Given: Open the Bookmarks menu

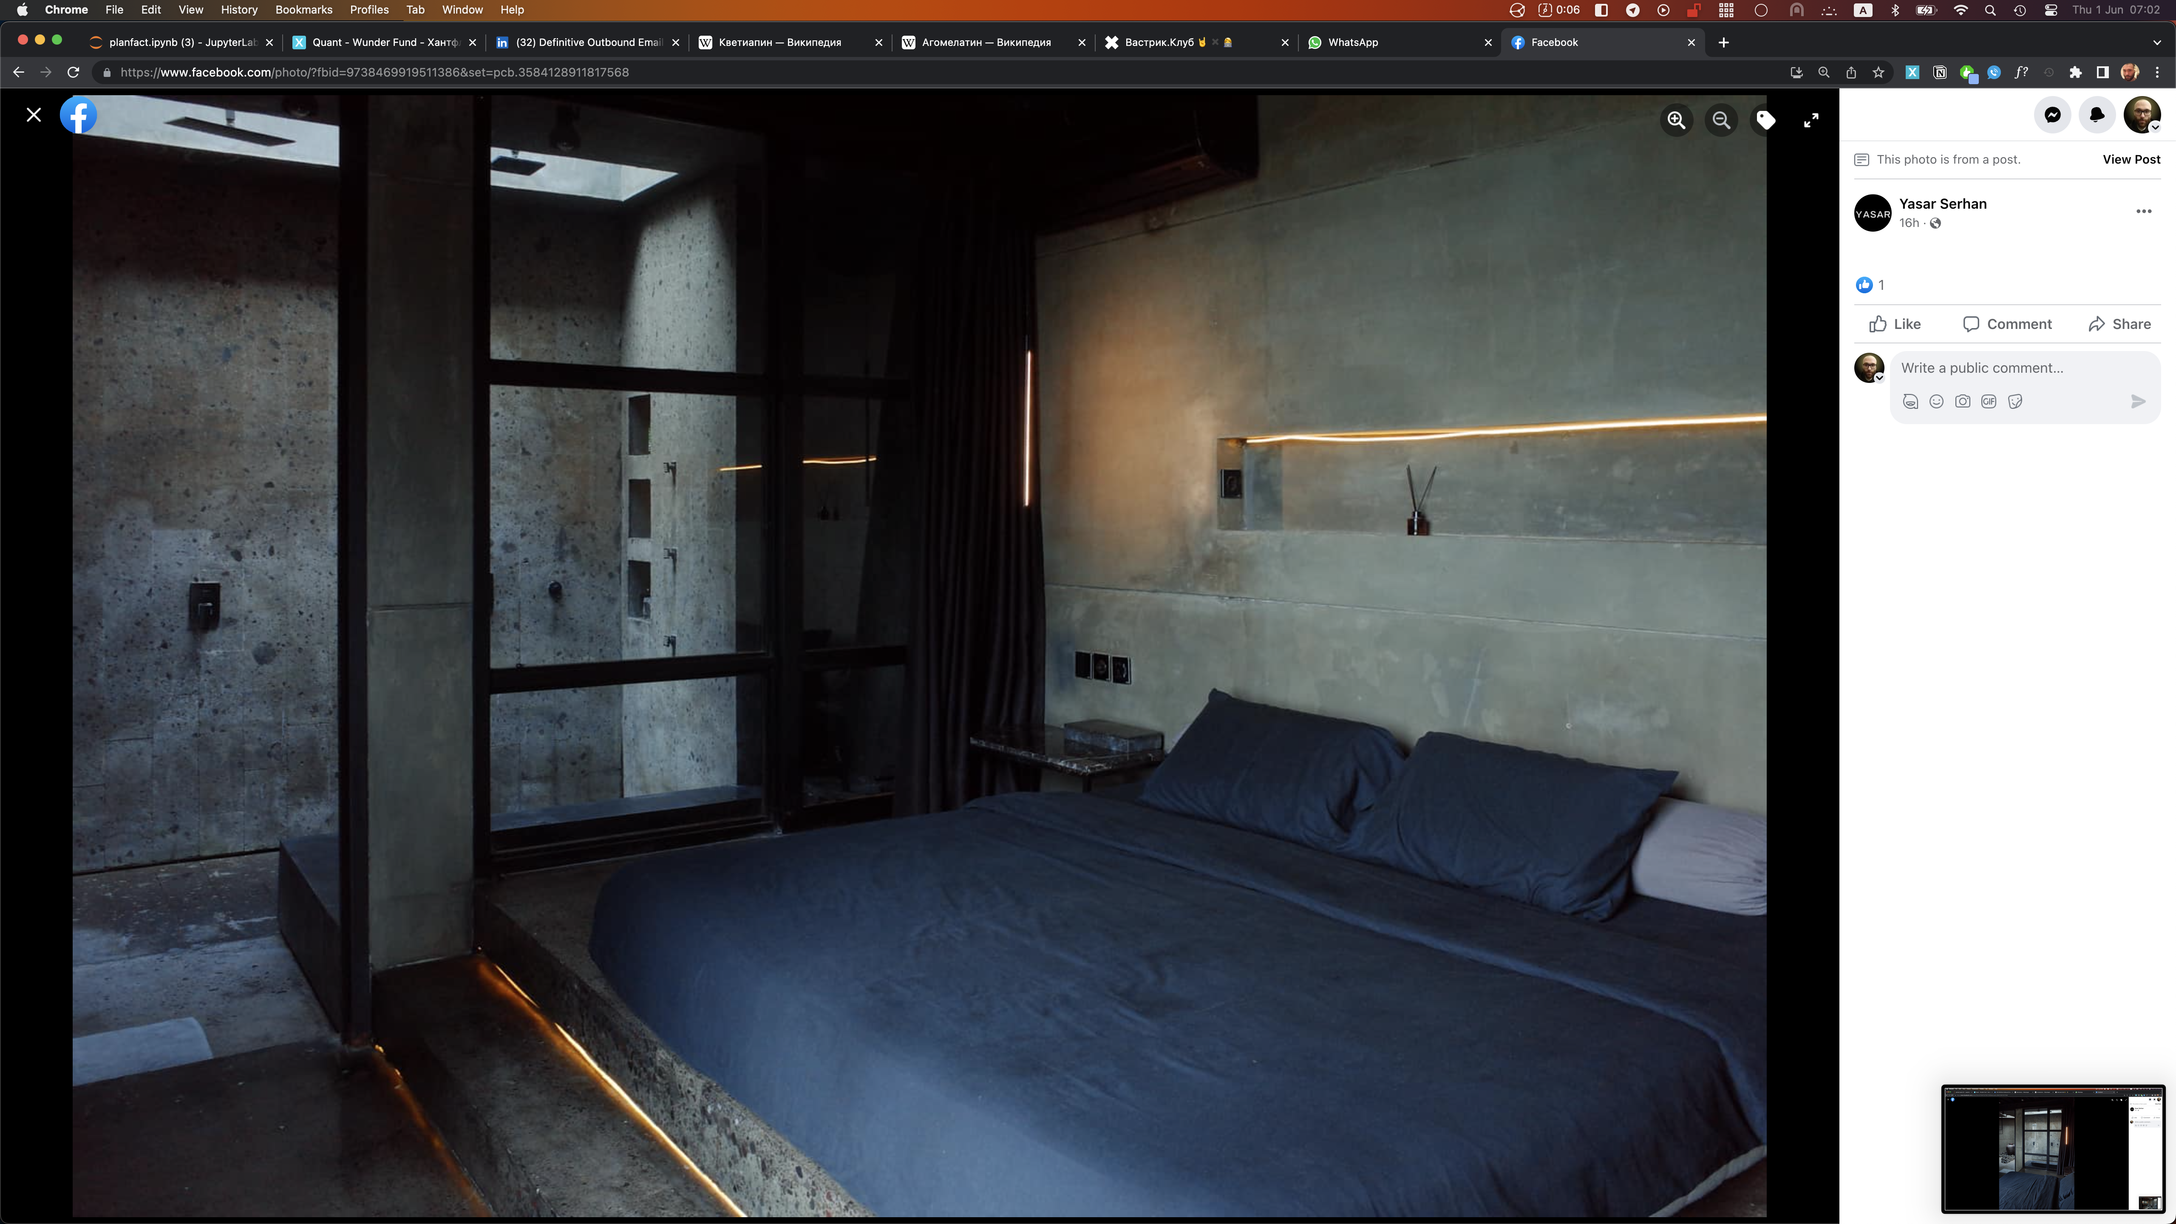Looking at the screenshot, I should [303, 9].
